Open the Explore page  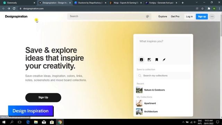point(163,16)
